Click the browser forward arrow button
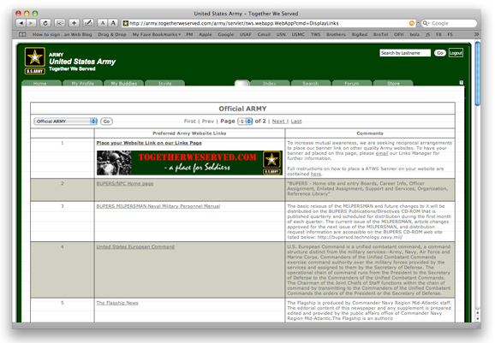This screenshot has height=343, width=495. tap(31, 23)
